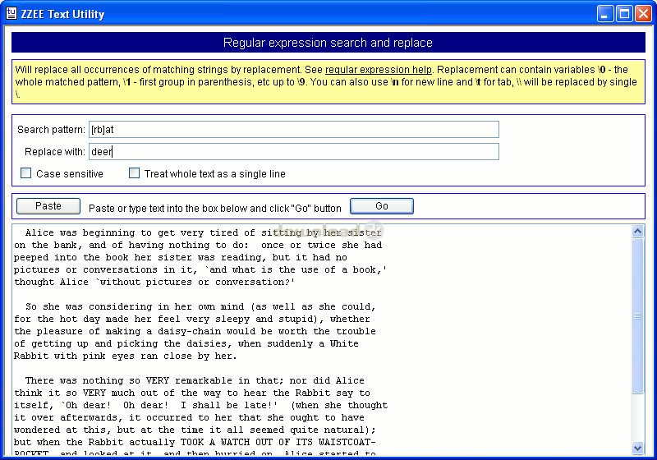Click the text area's scroll down arrow

[x=638, y=448]
